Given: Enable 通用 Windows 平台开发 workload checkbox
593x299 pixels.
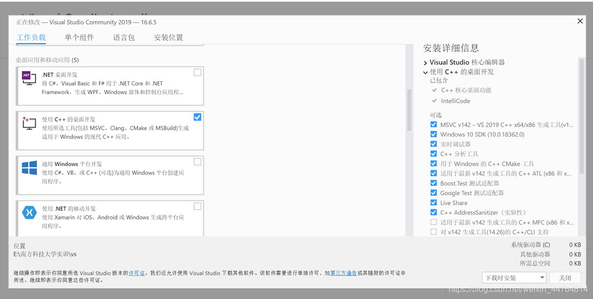Looking at the screenshot, I should (x=198, y=162).
